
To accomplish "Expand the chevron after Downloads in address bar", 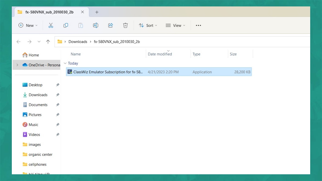I will tap(90, 42).
